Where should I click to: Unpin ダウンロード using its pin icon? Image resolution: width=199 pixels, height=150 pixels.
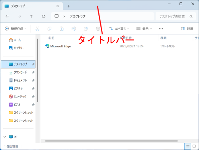[33, 72]
